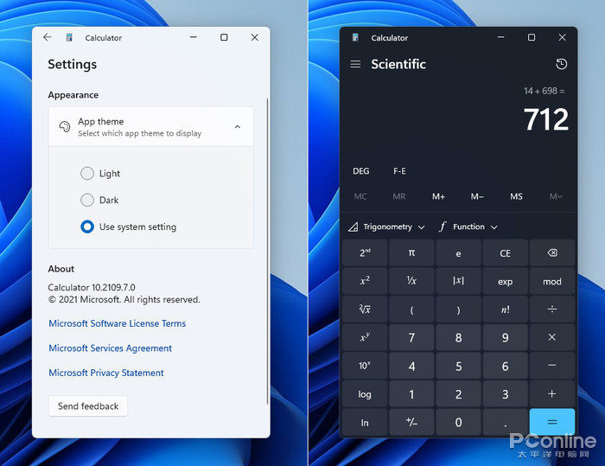Open the Function dropdown
Screen dimensions: 605x466
point(468,227)
